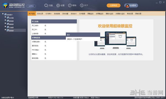Click the 帮助 exclamation icon
This screenshot has width=166, height=99.
pyautogui.click(x=70, y=5)
